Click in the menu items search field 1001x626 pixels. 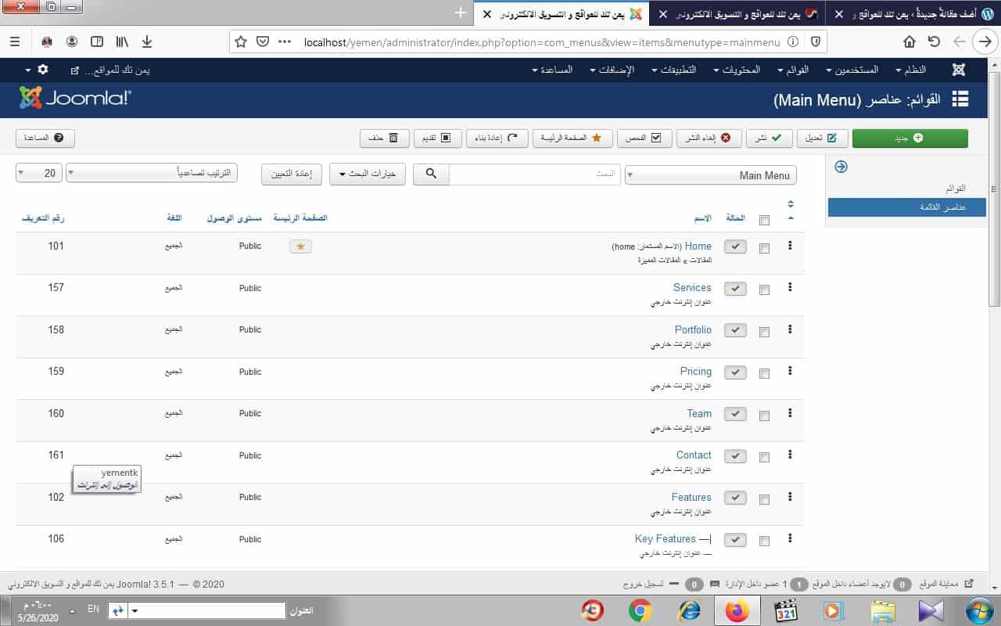point(535,174)
